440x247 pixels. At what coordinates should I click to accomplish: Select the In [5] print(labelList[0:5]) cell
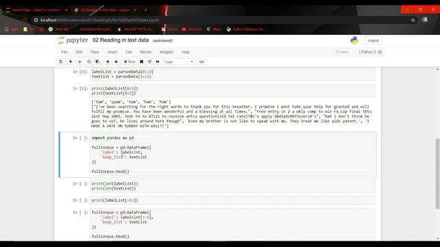click(x=232, y=91)
